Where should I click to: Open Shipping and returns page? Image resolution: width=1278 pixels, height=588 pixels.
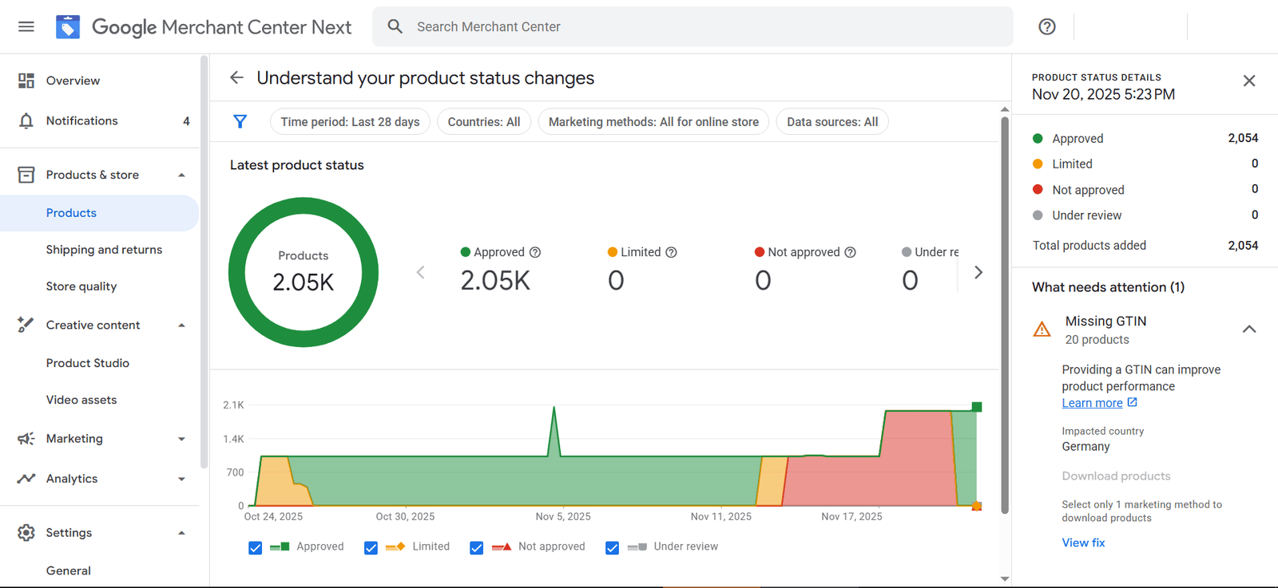[x=104, y=250]
